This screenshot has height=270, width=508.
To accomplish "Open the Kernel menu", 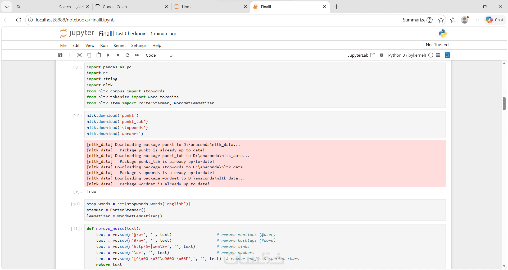I will point(119,46).
